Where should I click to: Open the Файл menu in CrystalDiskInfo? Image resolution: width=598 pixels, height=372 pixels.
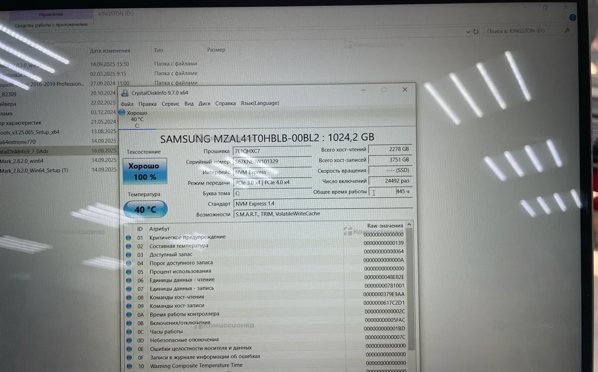(x=127, y=104)
